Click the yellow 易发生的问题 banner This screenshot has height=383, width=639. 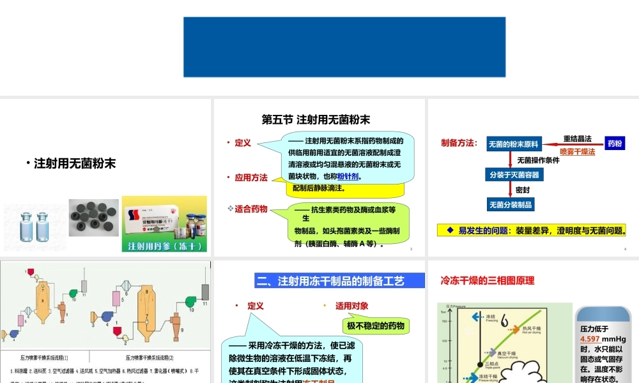click(534, 230)
